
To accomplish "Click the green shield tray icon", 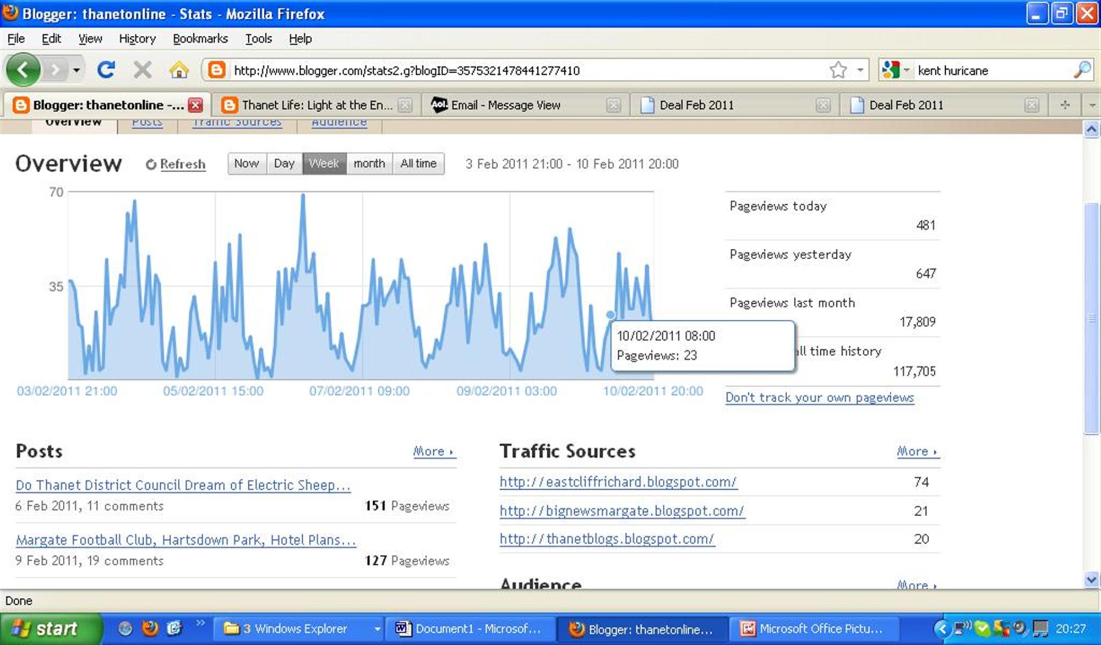I will [982, 628].
